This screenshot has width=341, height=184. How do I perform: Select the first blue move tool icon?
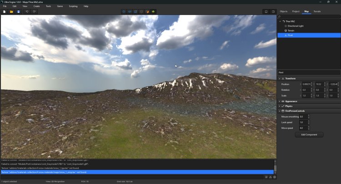[x=124, y=11]
